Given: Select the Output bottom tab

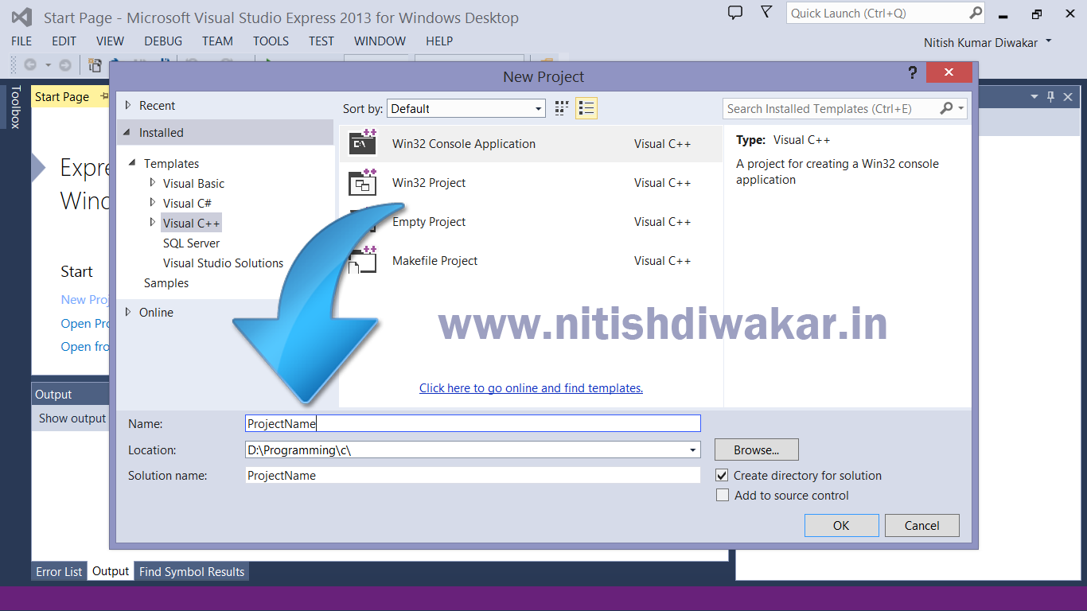Looking at the screenshot, I should pyautogui.click(x=111, y=571).
